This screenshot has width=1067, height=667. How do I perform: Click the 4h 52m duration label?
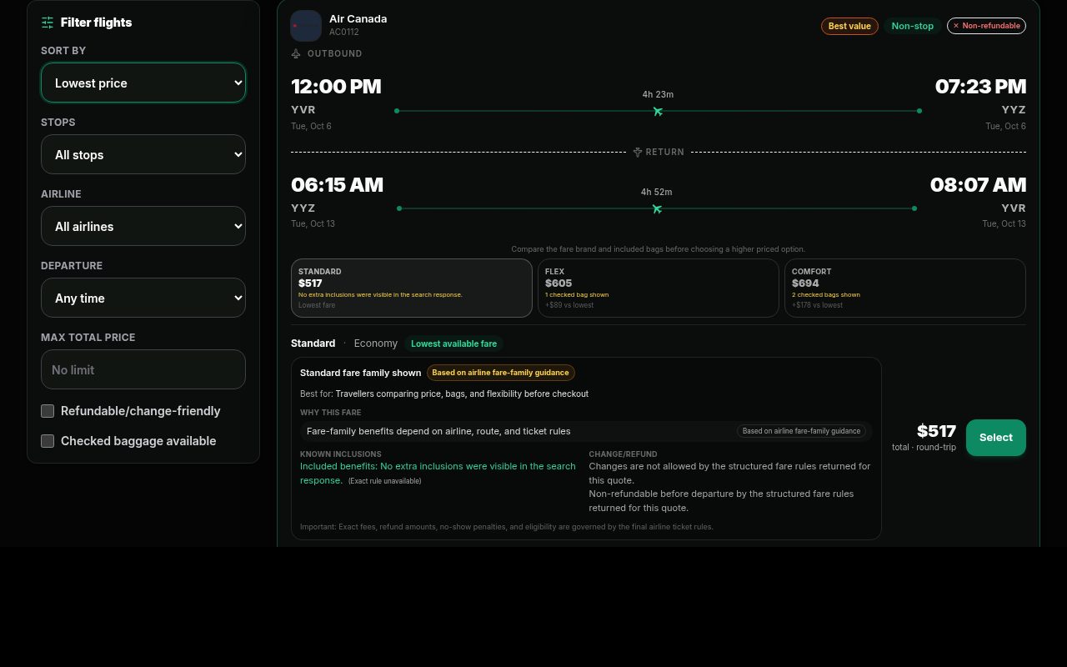pyautogui.click(x=657, y=192)
